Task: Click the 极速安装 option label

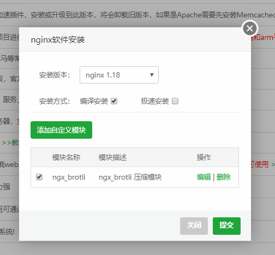Action: pyautogui.click(x=155, y=101)
